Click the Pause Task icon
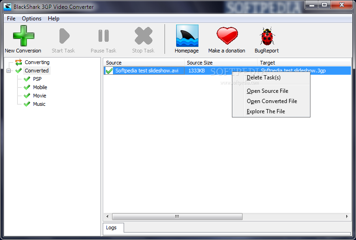 pos(104,36)
